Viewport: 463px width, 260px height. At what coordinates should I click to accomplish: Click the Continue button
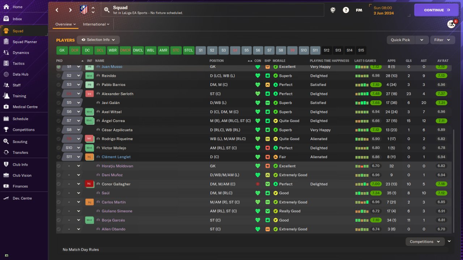pos(437,10)
